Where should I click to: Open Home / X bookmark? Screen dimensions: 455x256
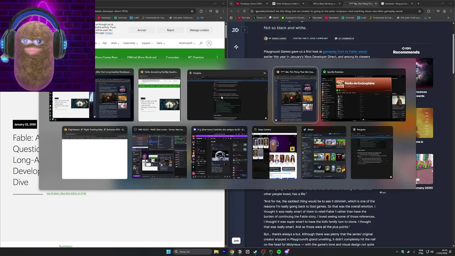pos(259,17)
